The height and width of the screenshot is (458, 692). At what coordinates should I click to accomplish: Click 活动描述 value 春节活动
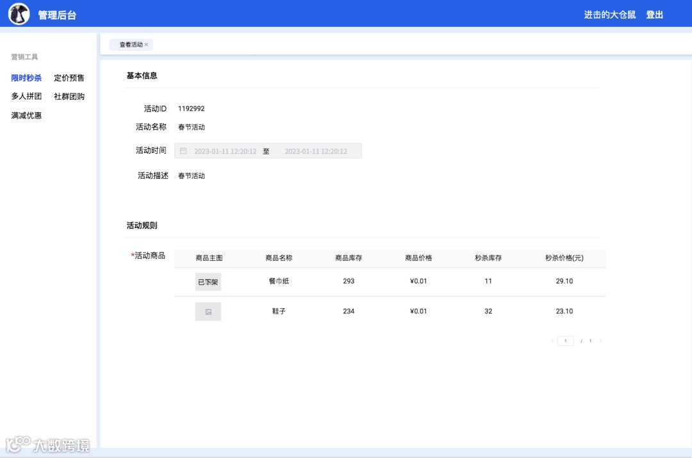pyautogui.click(x=192, y=176)
